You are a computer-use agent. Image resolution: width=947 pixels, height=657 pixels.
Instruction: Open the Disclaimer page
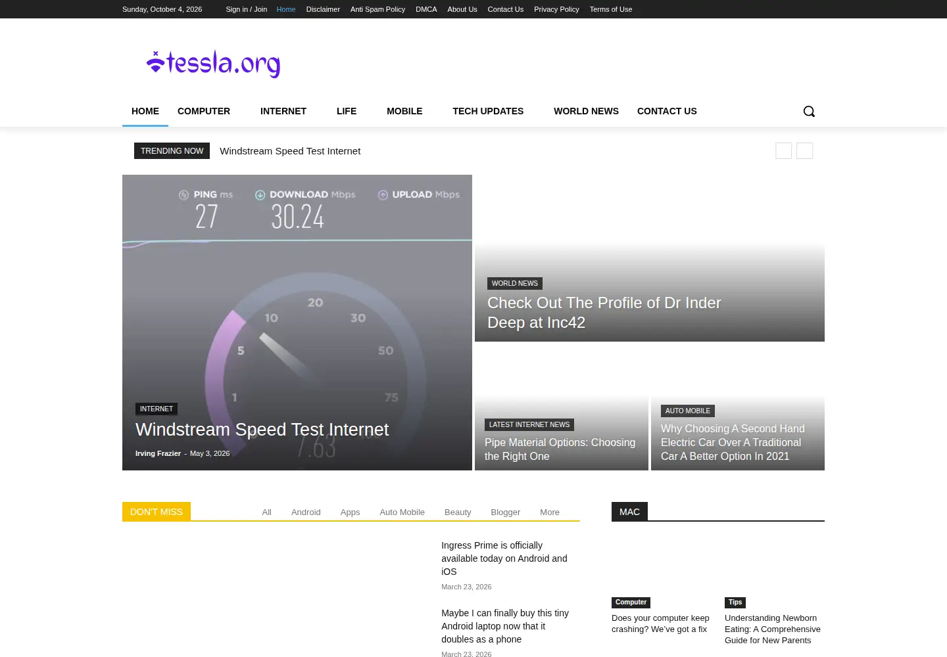point(323,9)
